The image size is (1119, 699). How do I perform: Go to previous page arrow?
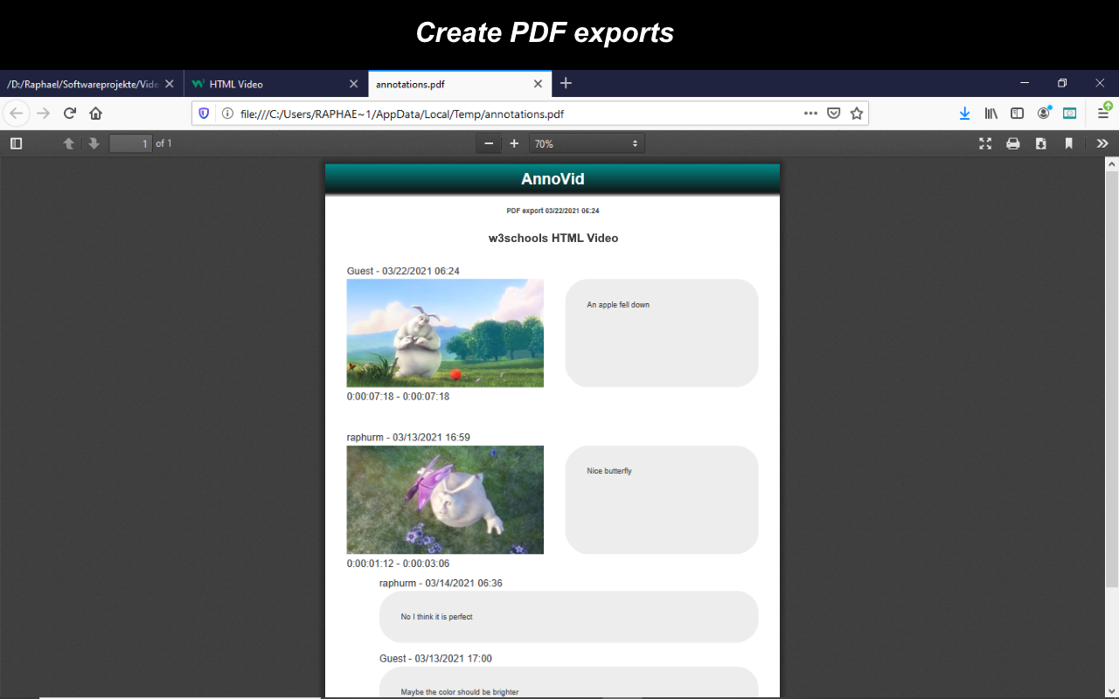[68, 143]
